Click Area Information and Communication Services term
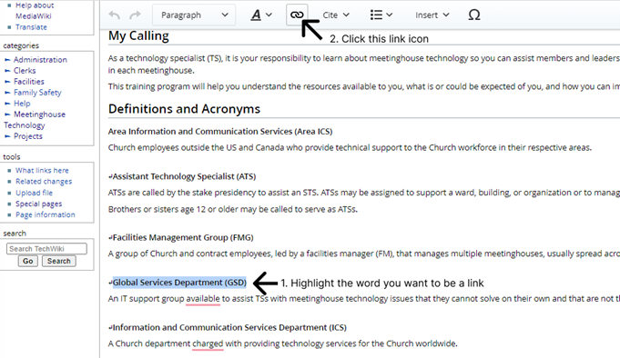This screenshot has width=620, height=358. point(220,132)
